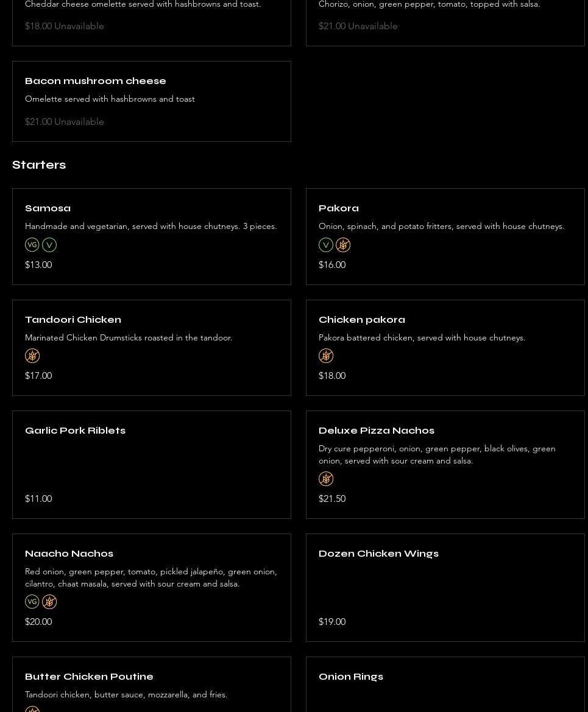Select the Butter Chicken Poutine title
The image size is (588, 712).
[x=89, y=677]
